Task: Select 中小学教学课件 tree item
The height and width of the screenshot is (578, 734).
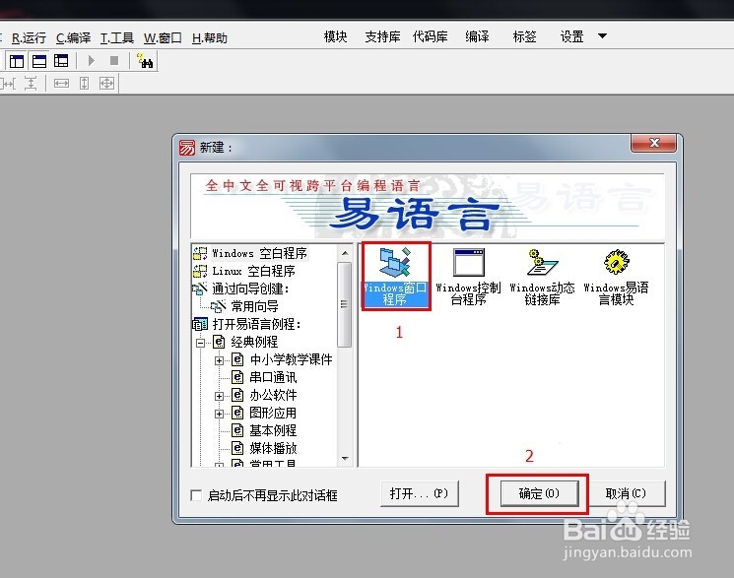Action: coord(291,359)
